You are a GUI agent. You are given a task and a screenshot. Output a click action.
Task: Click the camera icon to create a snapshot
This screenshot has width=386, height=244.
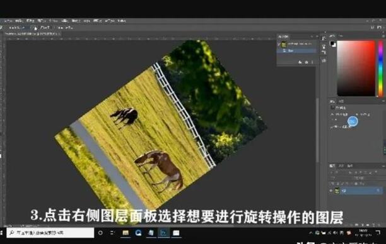point(307,62)
